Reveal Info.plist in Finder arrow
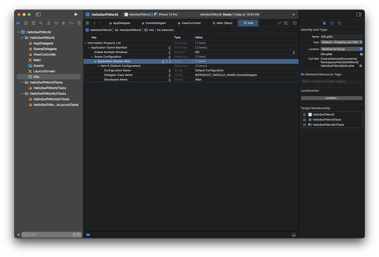The width and height of the screenshot is (379, 257). pyautogui.click(x=360, y=66)
